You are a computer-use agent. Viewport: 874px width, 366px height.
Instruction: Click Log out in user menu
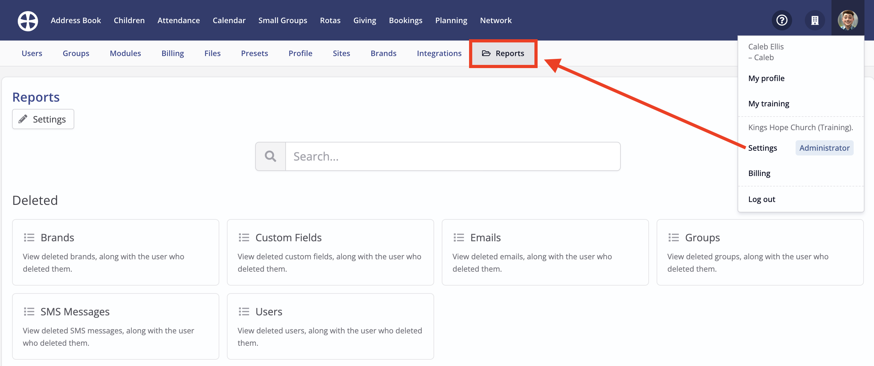762,199
